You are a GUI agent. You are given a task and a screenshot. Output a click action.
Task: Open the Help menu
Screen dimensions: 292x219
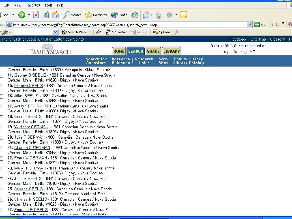[x=60, y=5]
